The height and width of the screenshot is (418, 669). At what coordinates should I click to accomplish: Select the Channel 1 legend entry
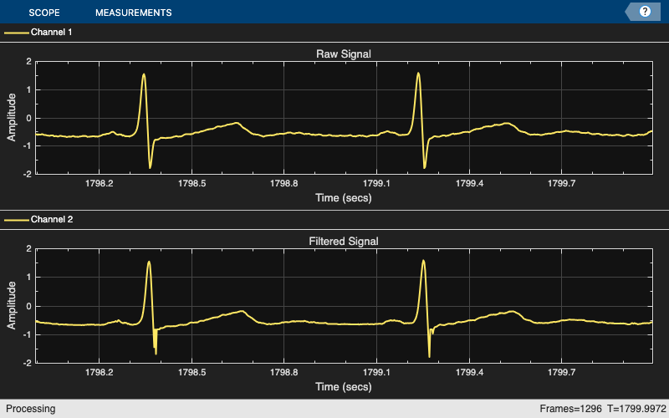point(38,32)
